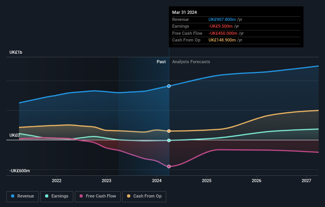Click the Revenue row label in tooltip
Screen dimensions: 325x207
[181, 19]
